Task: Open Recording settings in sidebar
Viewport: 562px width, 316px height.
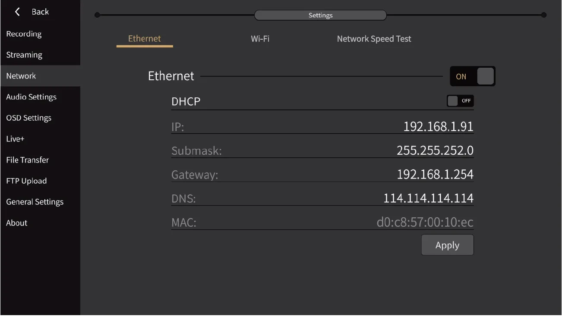Action: pyautogui.click(x=24, y=34)
